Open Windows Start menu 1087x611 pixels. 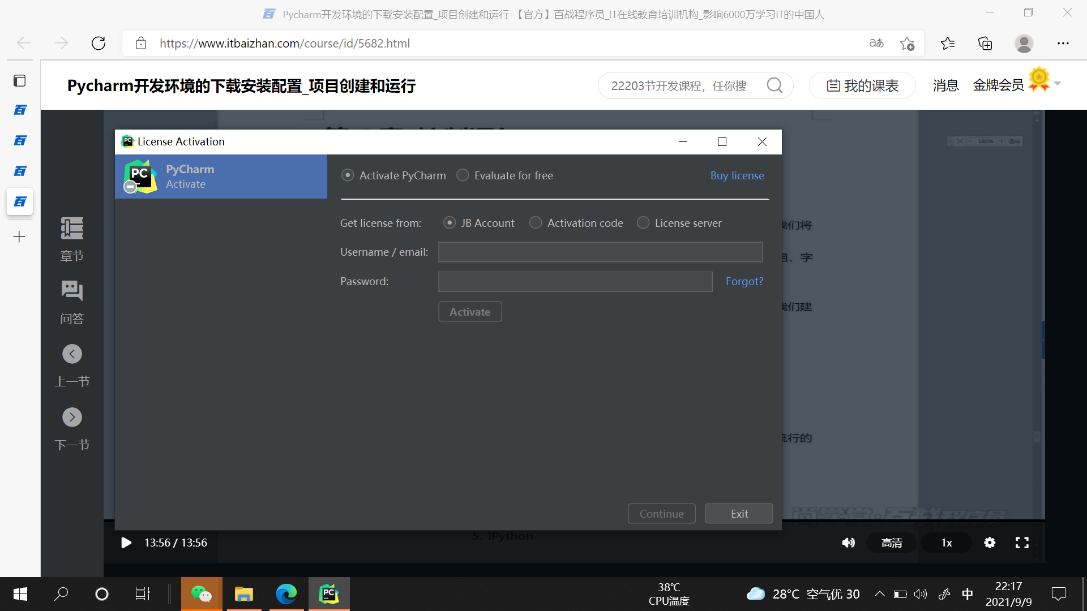[x=20, y=594]
